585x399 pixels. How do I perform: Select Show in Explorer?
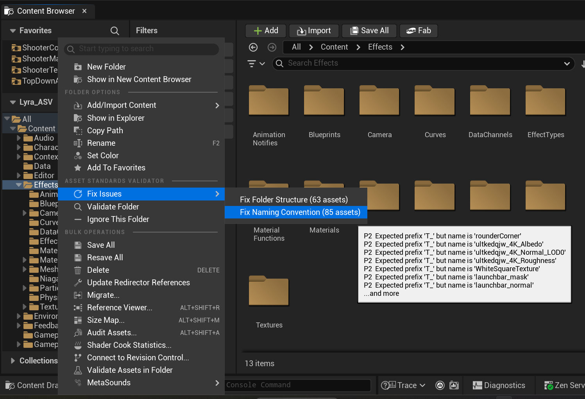coord(141,118)
